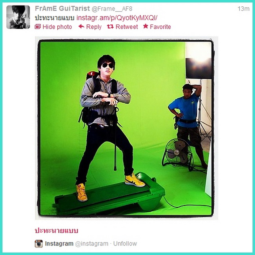Click the Hide photo icon

(38, 27)
